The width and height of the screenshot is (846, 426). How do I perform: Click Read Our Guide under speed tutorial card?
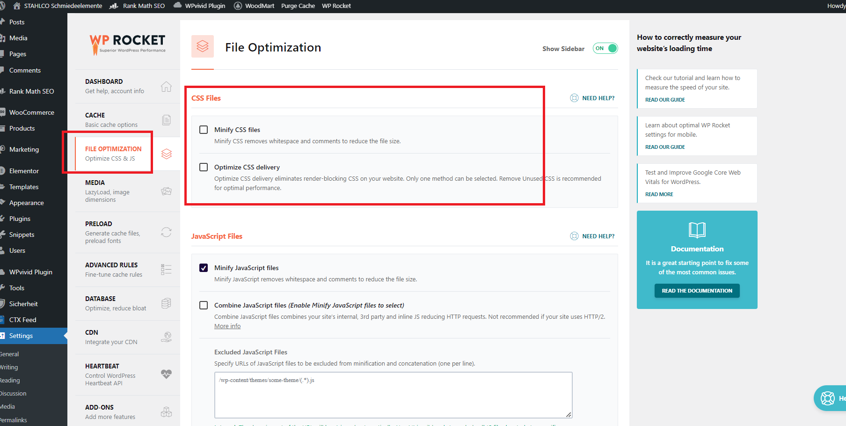[x=665, y=100]
